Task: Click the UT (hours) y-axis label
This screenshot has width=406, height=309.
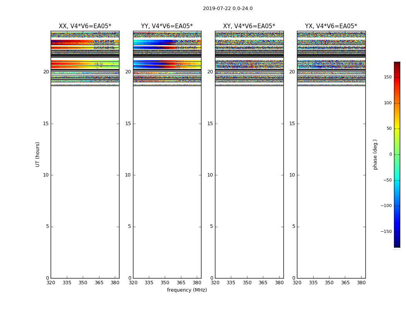Action: [38, 154]
